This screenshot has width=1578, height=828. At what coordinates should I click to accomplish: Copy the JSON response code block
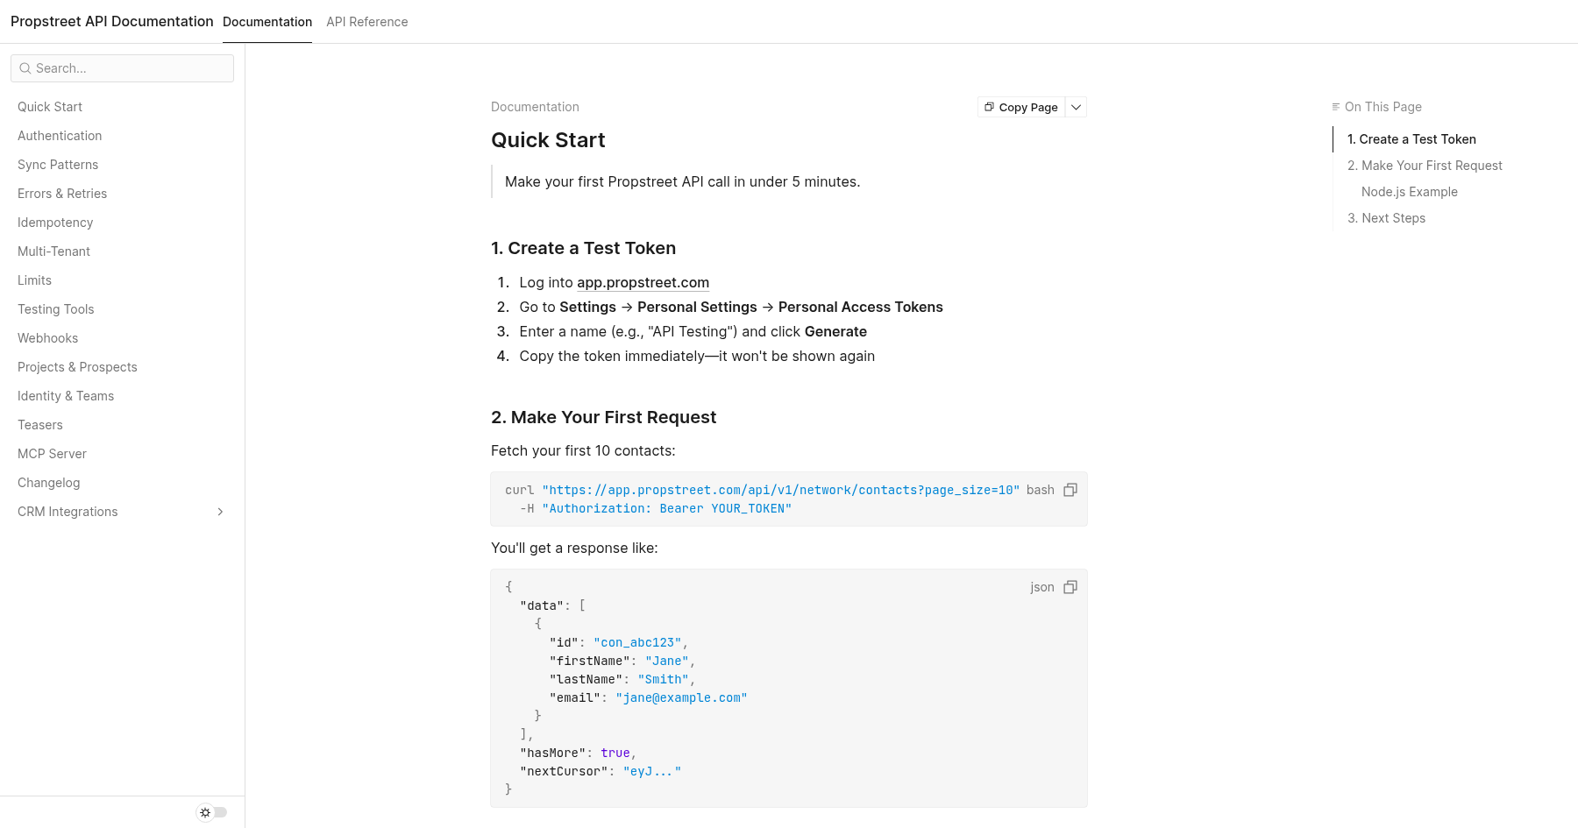[x=1070, y=587]
